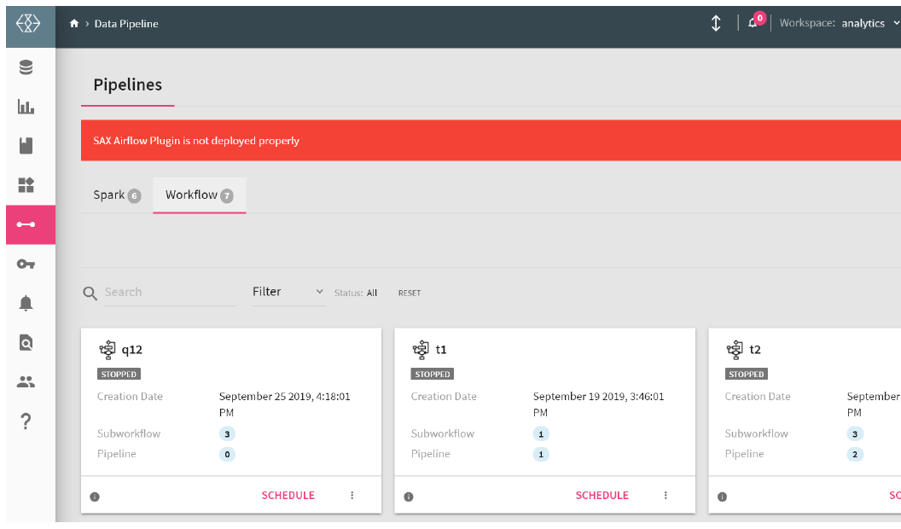Click the info icon on q12 card
This screenshot has width=901, height=529.
point(95,497)
